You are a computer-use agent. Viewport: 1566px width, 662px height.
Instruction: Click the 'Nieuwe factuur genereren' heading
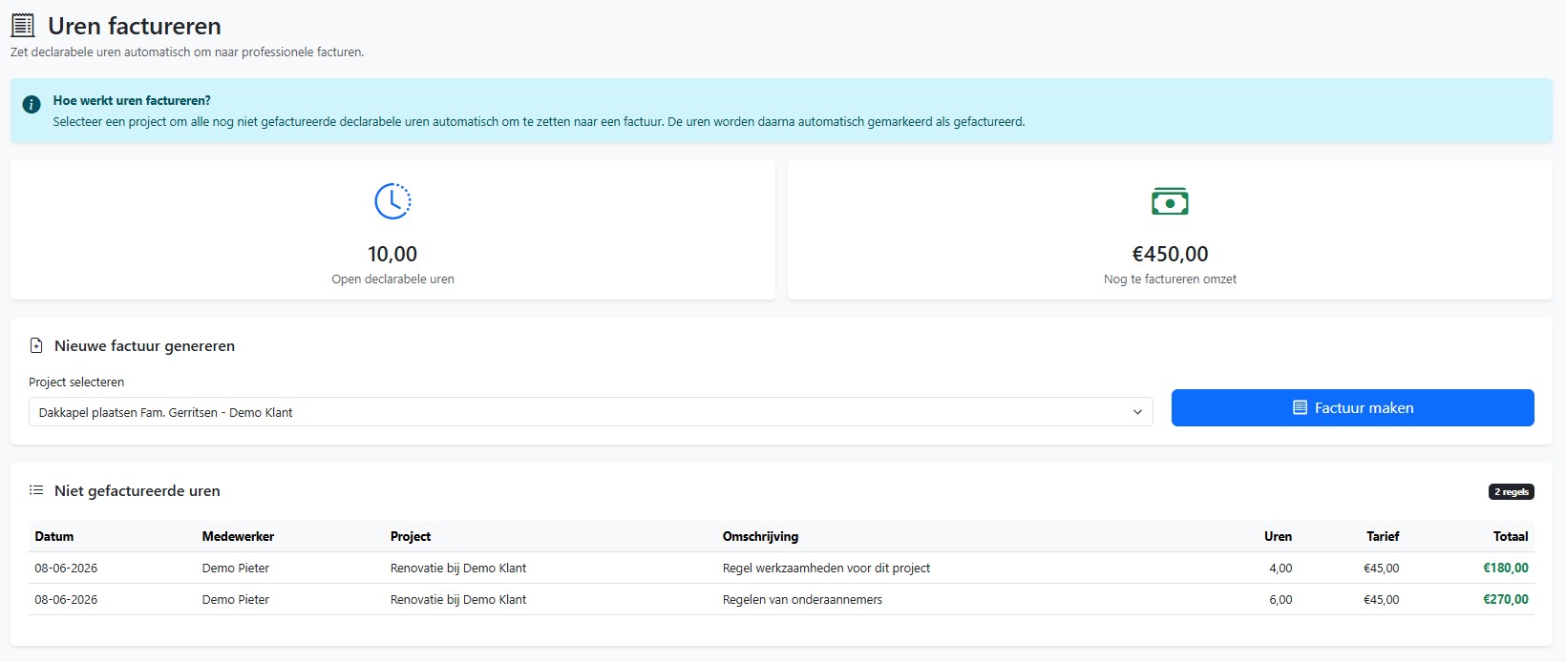coord(144,345)
